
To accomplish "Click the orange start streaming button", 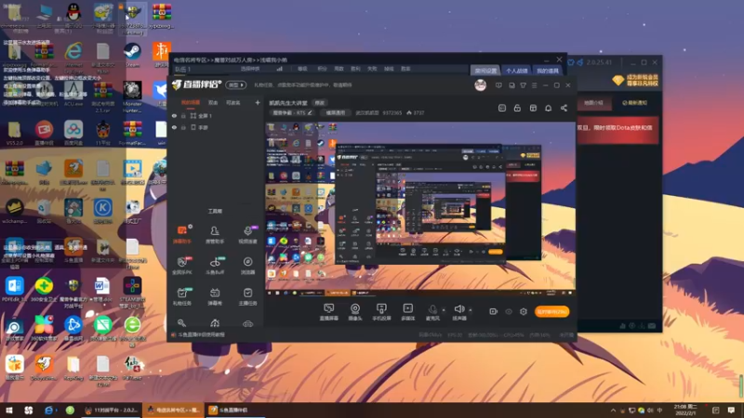I will click(551, 311).
